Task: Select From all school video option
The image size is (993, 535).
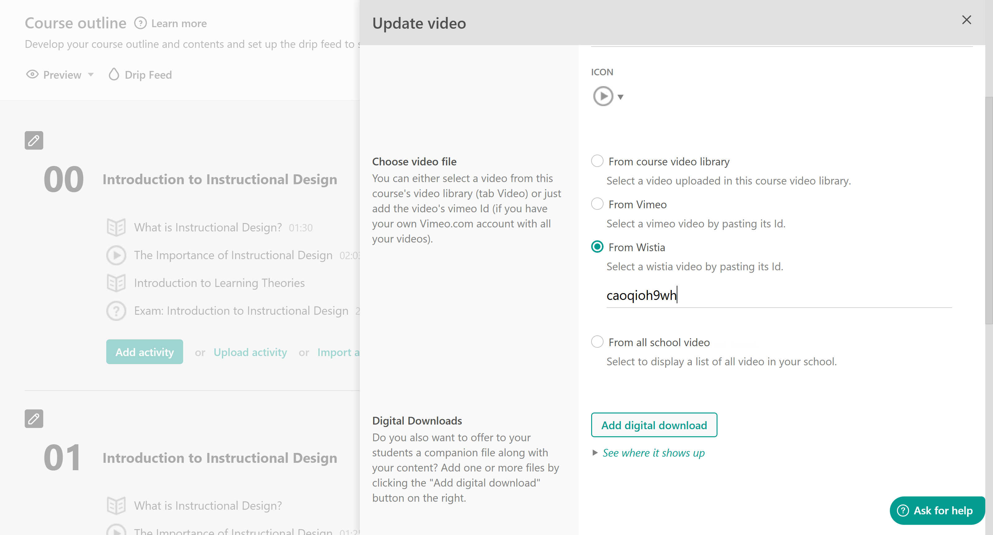Action: [597, 342]
